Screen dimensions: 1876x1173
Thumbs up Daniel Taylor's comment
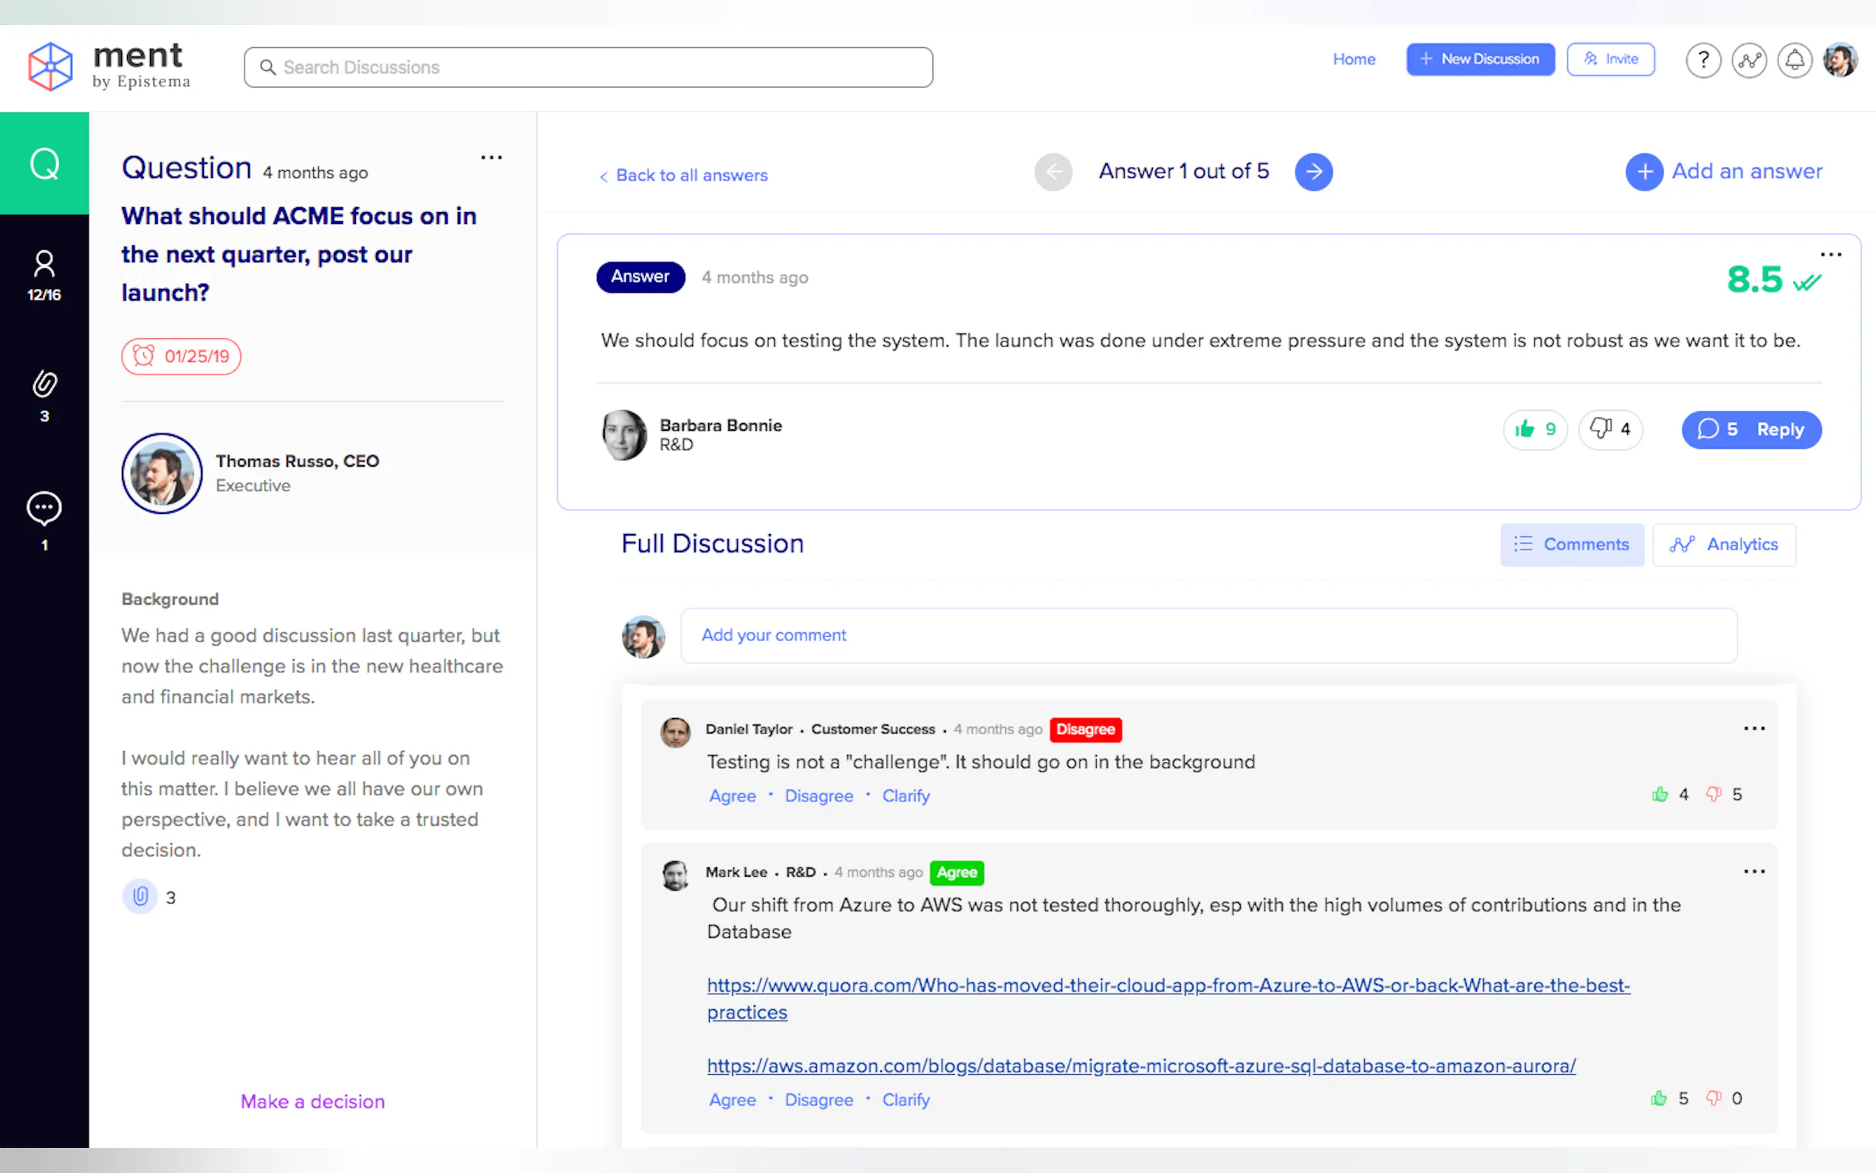(x=1660, y=794)
